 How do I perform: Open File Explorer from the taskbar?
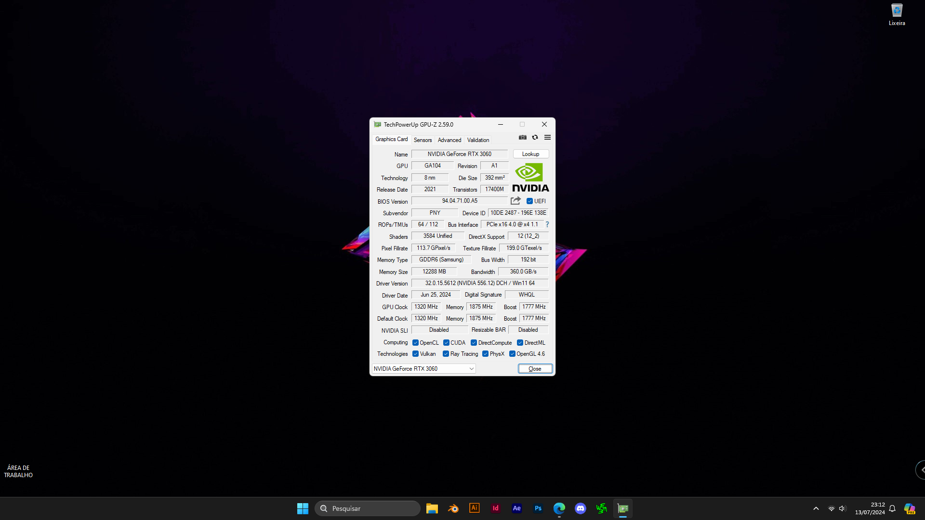coord(432,508)
